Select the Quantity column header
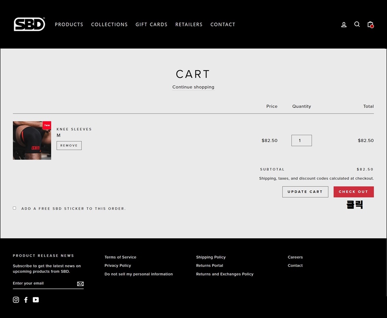This screenshot has height=318, width=387. tap(302, 106)
